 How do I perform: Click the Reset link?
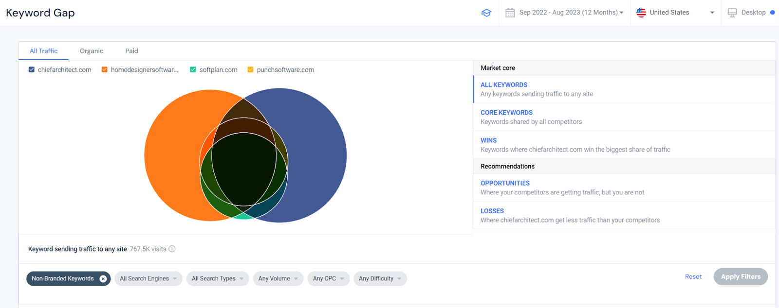[693, 277]
